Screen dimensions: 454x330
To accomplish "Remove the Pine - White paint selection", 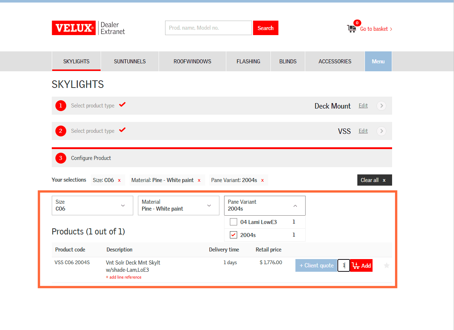I will (x=199, y=180).
